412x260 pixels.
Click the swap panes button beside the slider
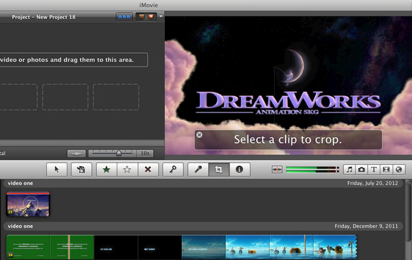click(x=76, y=154)
